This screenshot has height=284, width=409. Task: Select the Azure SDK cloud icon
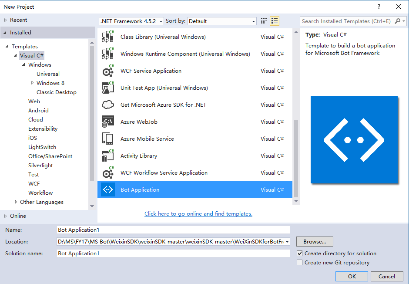[x=108, y=105]
